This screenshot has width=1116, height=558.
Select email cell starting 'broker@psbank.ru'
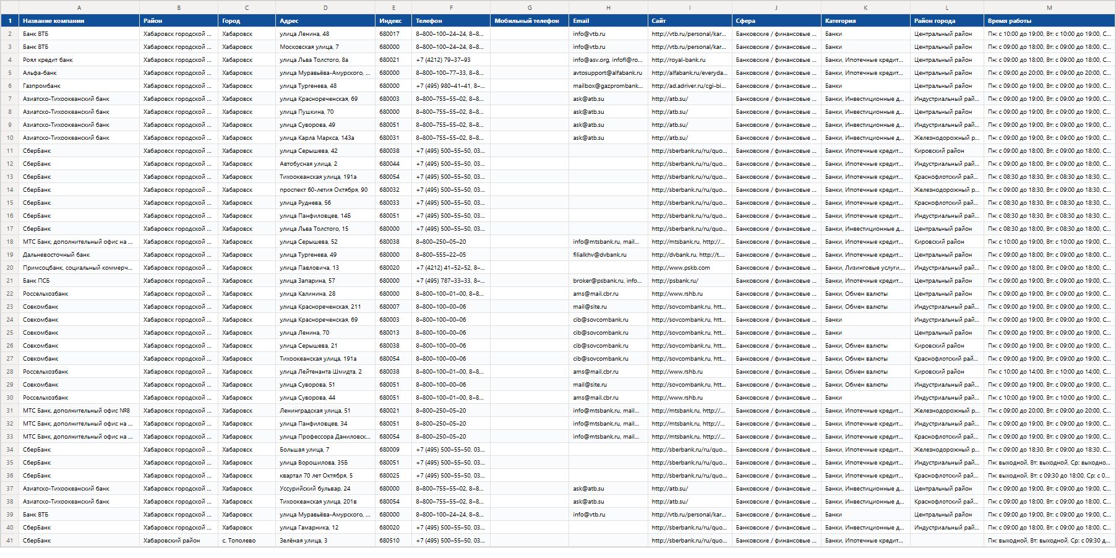tap(608, 281)
